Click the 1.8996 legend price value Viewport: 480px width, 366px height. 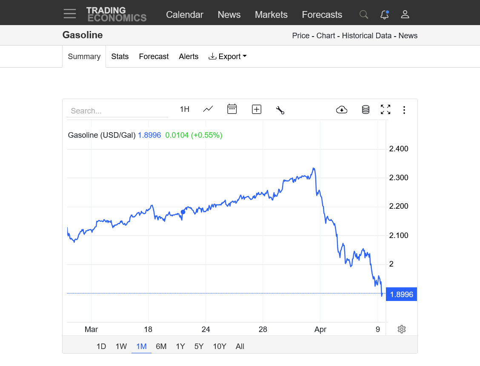[149, 135]
